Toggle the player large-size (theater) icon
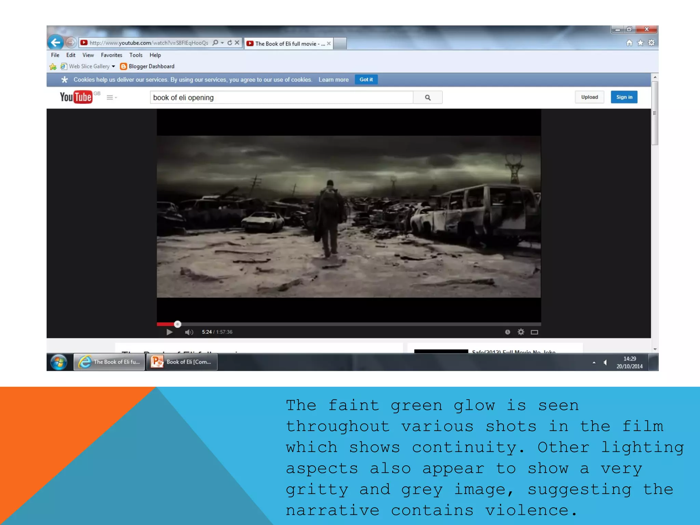 pos(534,332)
